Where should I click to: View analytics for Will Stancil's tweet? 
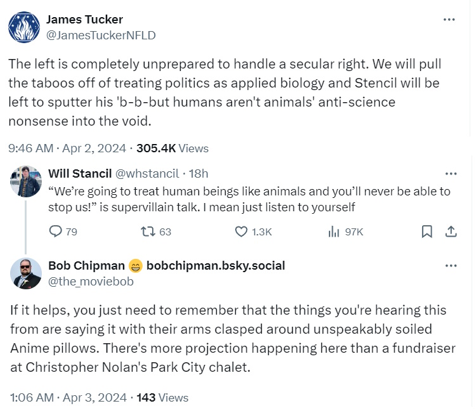pos(334,232)
